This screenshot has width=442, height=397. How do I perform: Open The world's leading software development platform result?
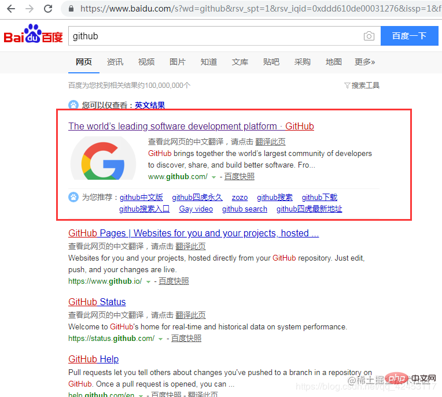tap(191, 126)
